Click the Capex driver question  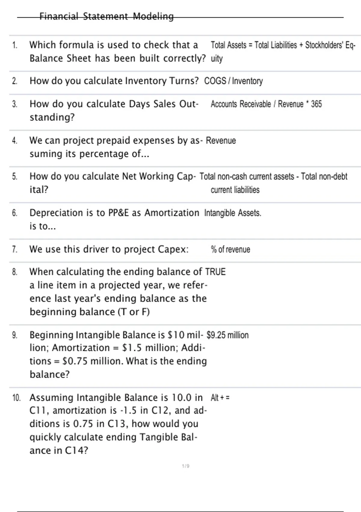point(109,249)
